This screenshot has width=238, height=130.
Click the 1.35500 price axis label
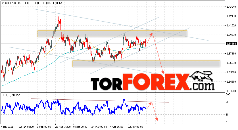tap(231, 72)
